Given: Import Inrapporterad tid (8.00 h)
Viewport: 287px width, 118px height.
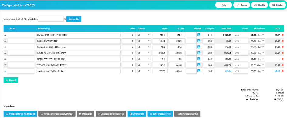Looking at the screenshot, I should (x=20, y=114).
